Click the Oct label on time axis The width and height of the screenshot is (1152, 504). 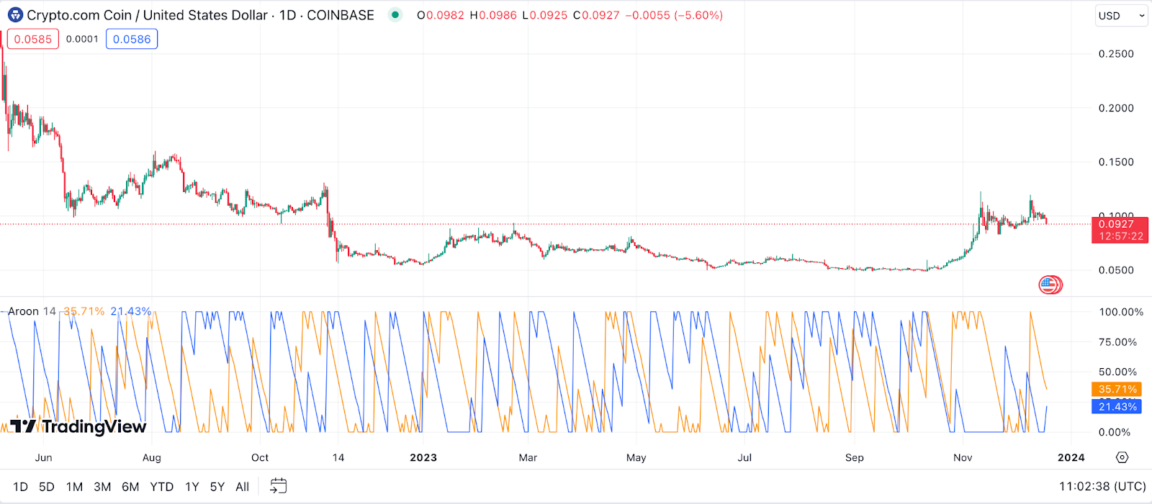point(260,457)
